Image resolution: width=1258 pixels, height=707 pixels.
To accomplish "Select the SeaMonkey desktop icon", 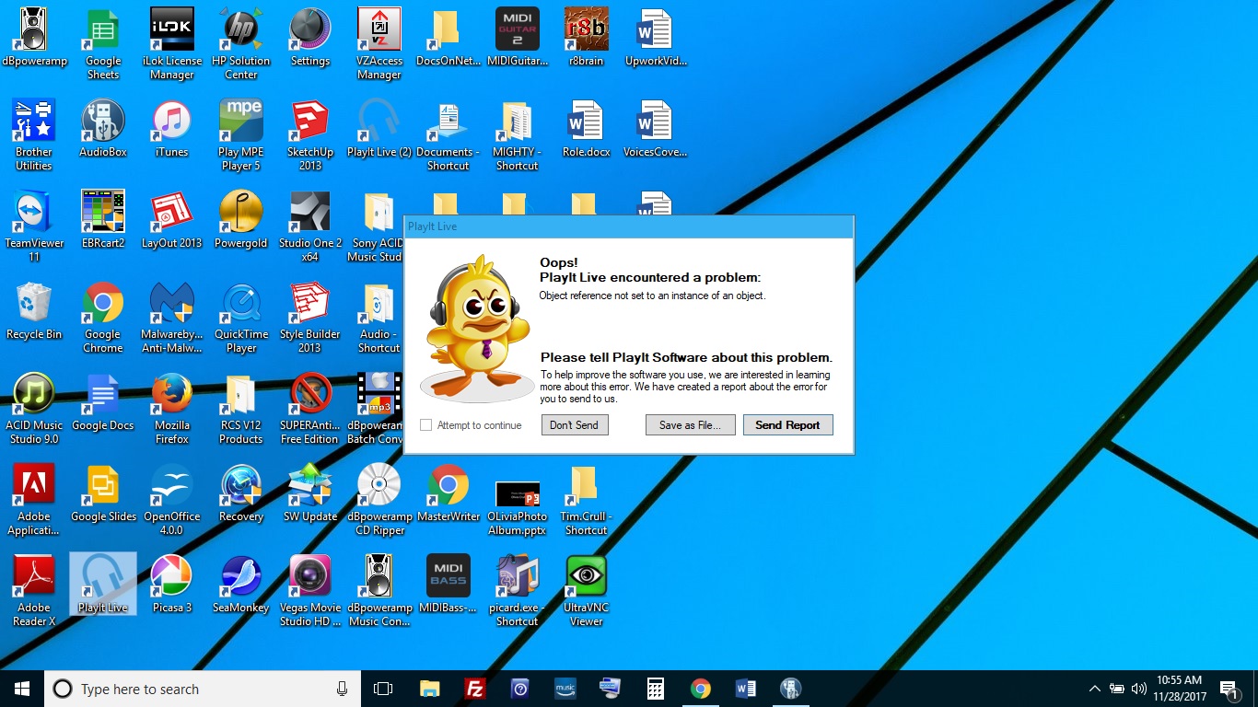I will (x=241, y=585).
